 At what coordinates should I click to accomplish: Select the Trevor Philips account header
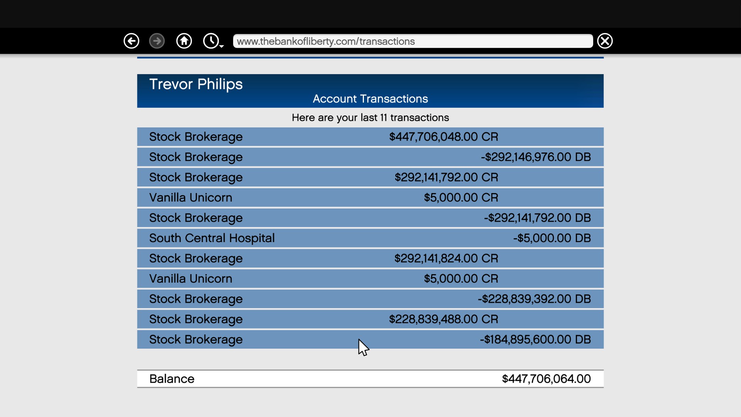point(196,84)
